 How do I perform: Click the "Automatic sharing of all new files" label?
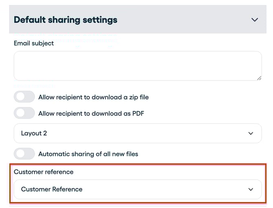point(88,154)
